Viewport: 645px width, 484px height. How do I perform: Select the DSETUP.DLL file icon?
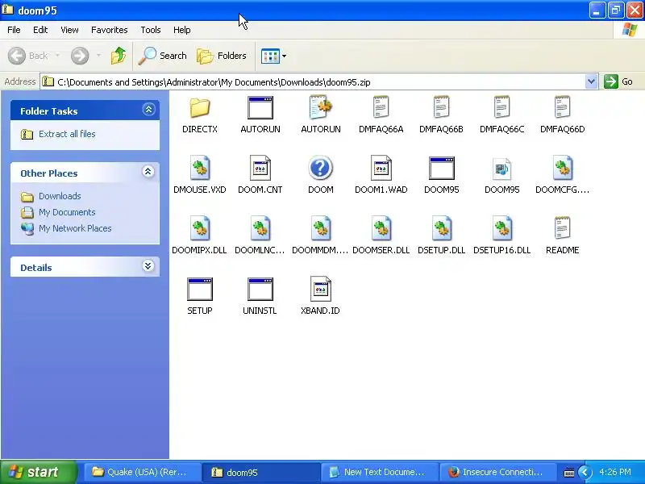(441, 228)
